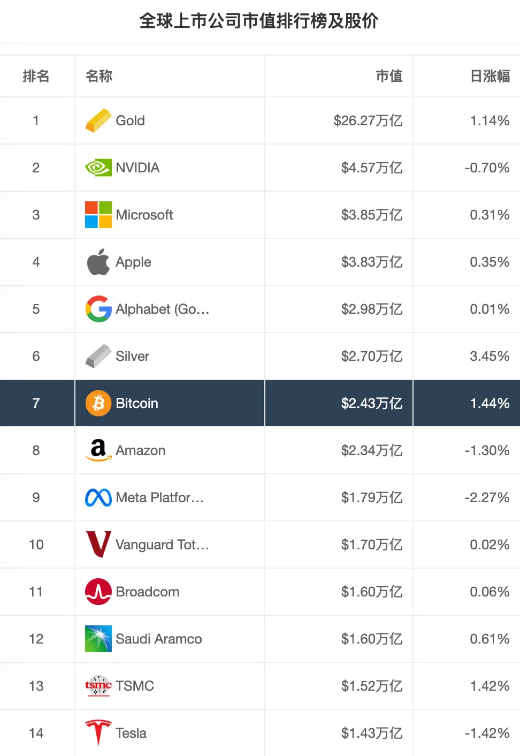The width and height of the screenshot is (520, 756).
Task: Click the Gold bar icon
Action: (97, 120)
